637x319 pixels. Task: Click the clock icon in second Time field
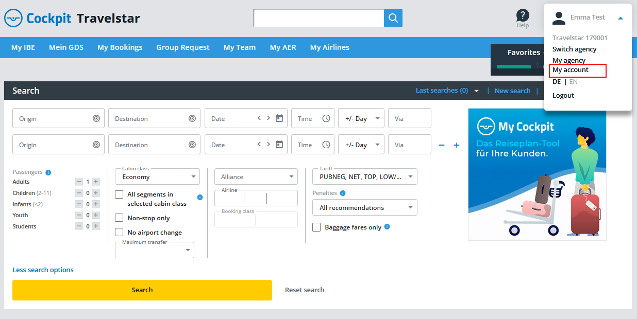pyautogui.click(x=326, y=145)
